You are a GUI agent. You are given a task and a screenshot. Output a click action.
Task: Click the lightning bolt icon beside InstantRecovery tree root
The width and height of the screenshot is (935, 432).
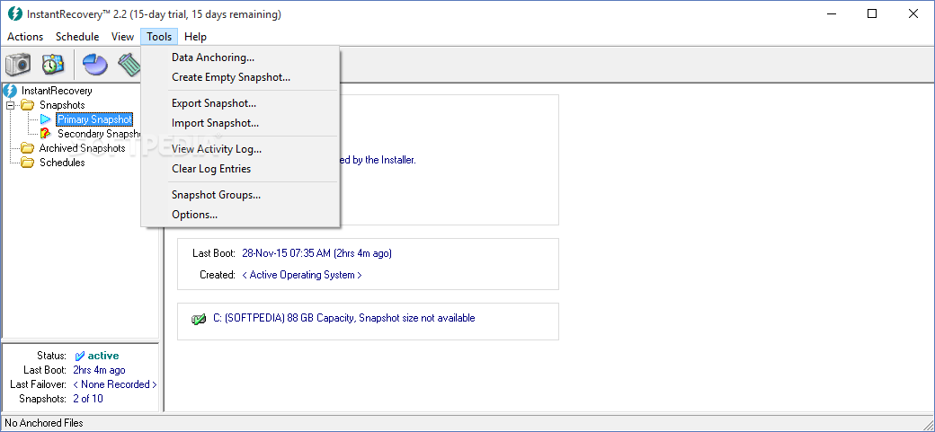point(10,92)
